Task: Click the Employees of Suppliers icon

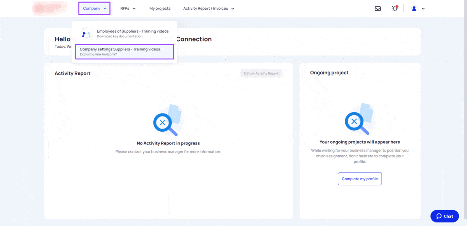Action: pos(86,34)
